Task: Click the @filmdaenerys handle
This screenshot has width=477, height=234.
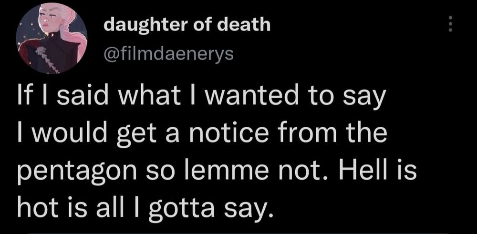Action: [169, 55]
